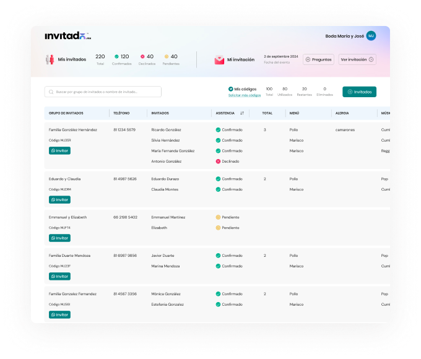Click Invitar button for Eduardo y Claudia
Screen dimensions: 421x359
click(x=59, y=199)
